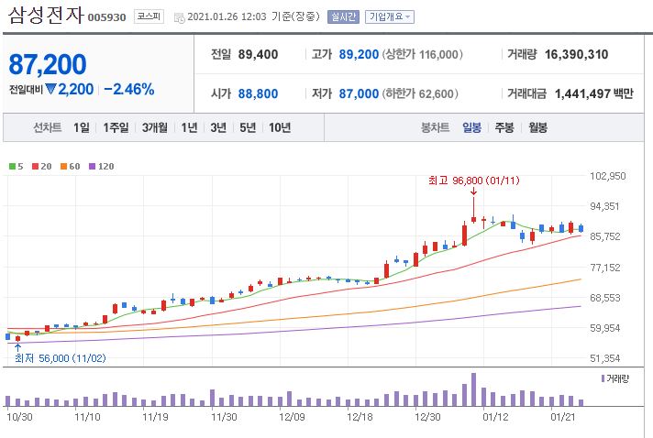Click the 실시간 real-time button

click(x=343, y=17)
